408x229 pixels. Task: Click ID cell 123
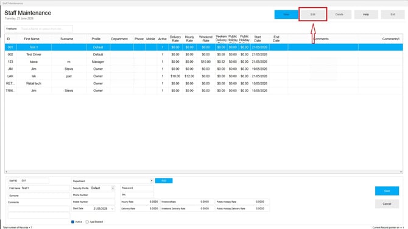pos(10,62)
